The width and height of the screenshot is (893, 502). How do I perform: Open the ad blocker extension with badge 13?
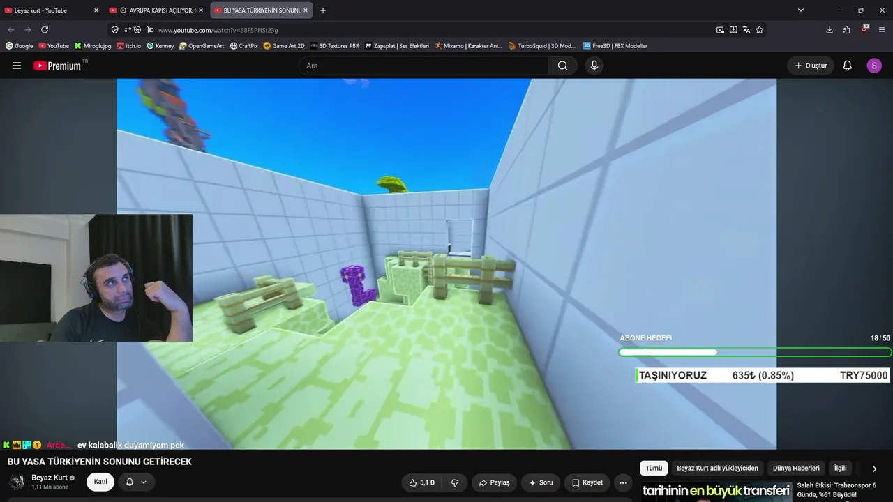(864, 30)
